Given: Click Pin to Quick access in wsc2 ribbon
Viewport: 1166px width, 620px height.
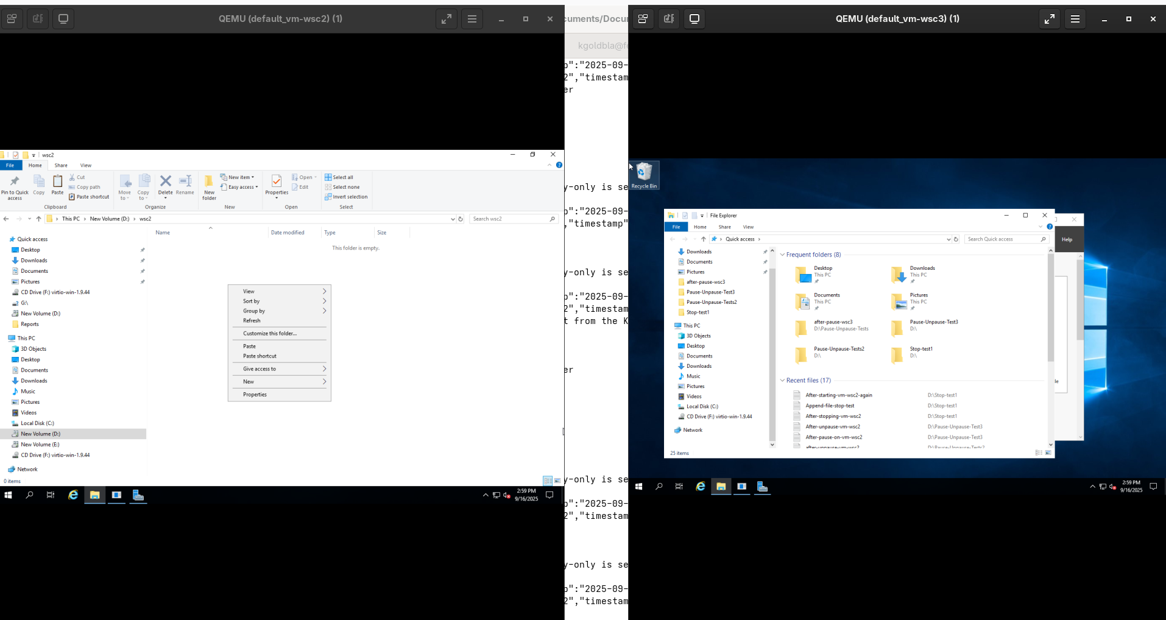Looking at the screenshot, I should coord(15,188).
